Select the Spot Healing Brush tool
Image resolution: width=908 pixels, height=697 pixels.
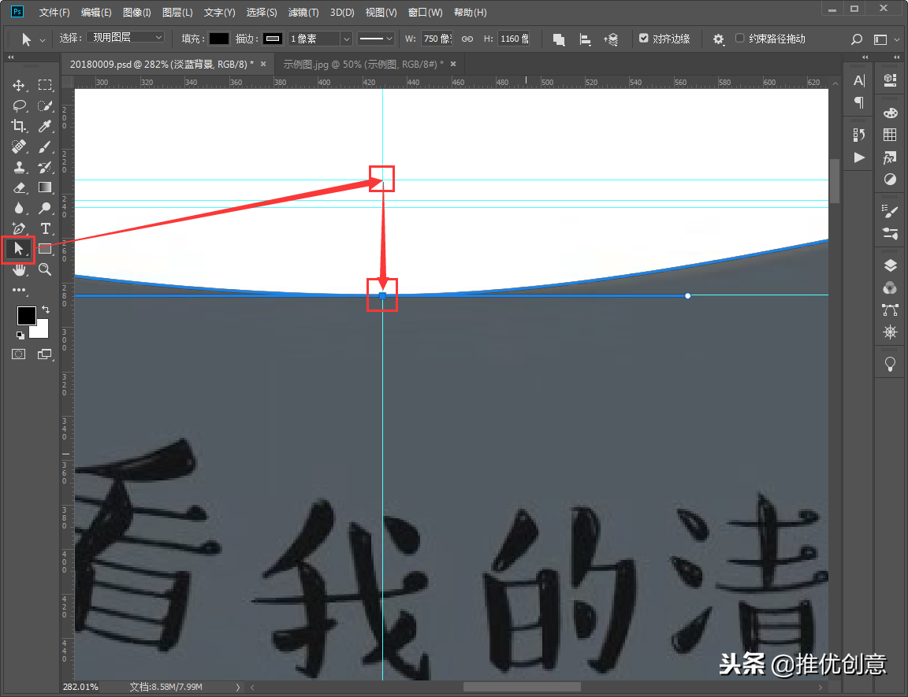click(x=19, y=147)
